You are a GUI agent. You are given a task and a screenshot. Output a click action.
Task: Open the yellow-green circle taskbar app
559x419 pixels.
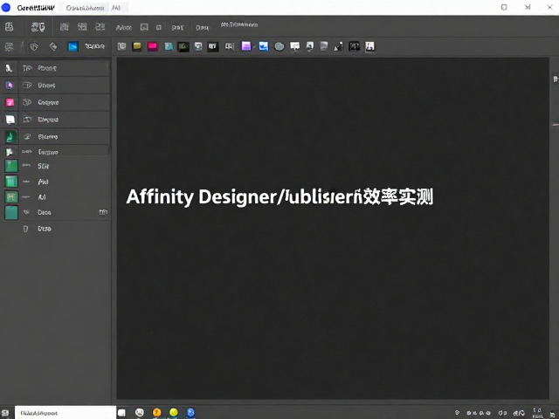pyautogui.click(x=174, y=413)
